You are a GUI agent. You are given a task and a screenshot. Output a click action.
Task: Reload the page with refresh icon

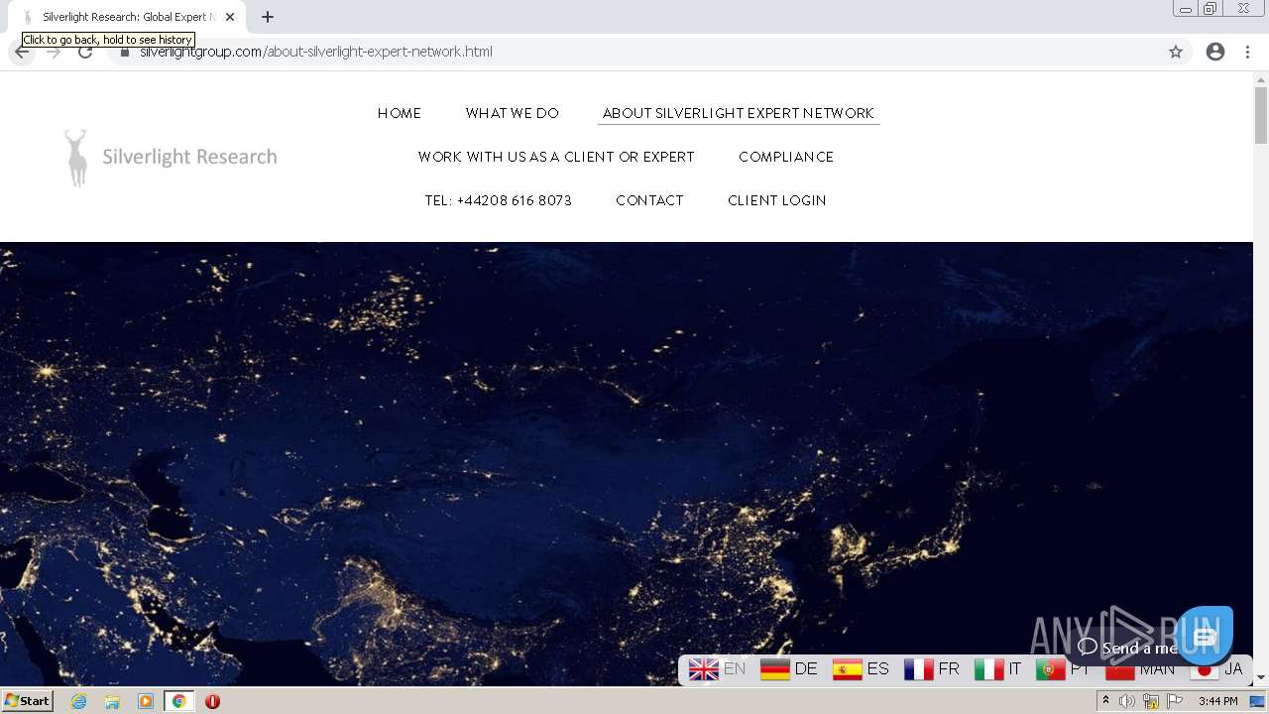(85, 52)
